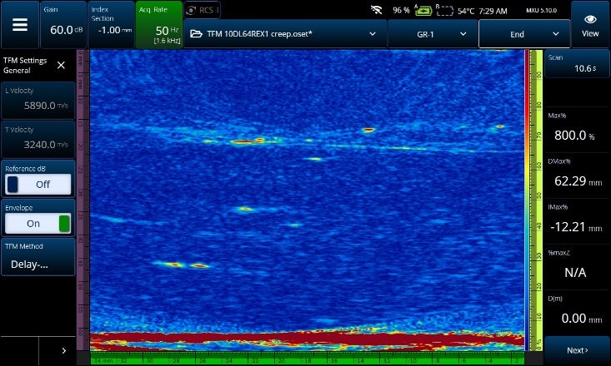Screen dimensions: 611x366
Task: Open the TFM Method Delay selector
Action: point(38,258)
